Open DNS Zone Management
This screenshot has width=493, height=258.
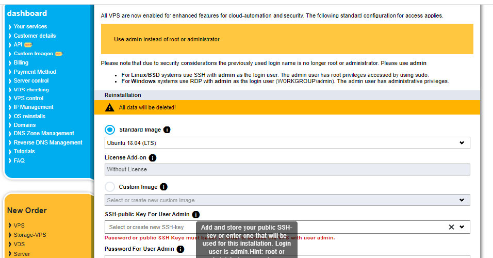tap(44, 134)
